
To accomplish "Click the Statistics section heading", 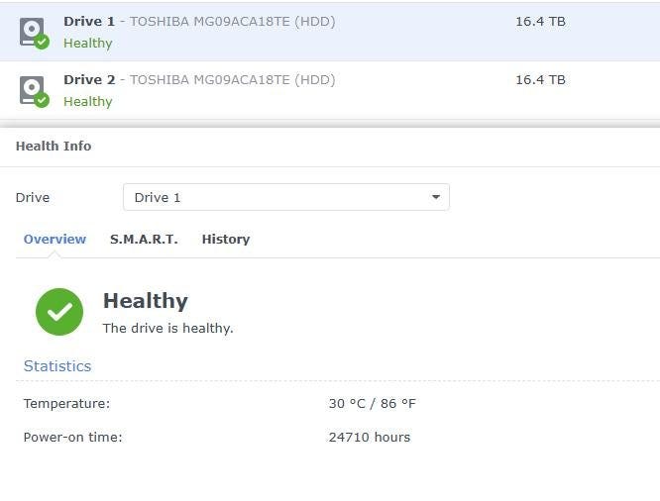I will [x=57, y=365].
